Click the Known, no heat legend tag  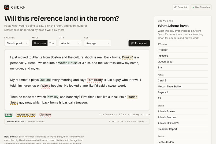26,115
